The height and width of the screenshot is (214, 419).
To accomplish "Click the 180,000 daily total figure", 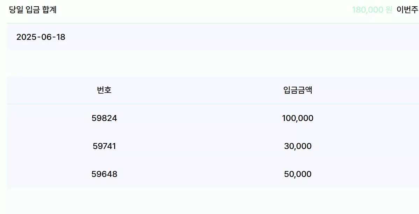I will click(x=368, y=10).
